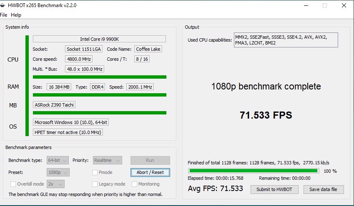Click the HPET timer not active field
This screenshot has height=206, width=354.
click(x=68, y=132)
